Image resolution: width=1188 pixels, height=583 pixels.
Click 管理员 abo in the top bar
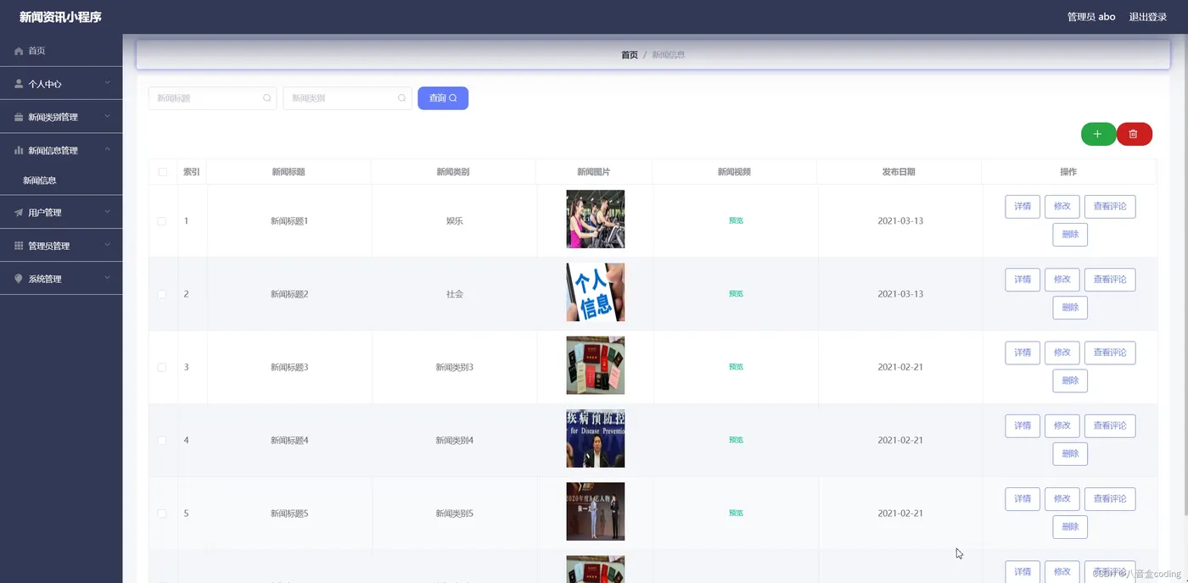(1091, 17)
